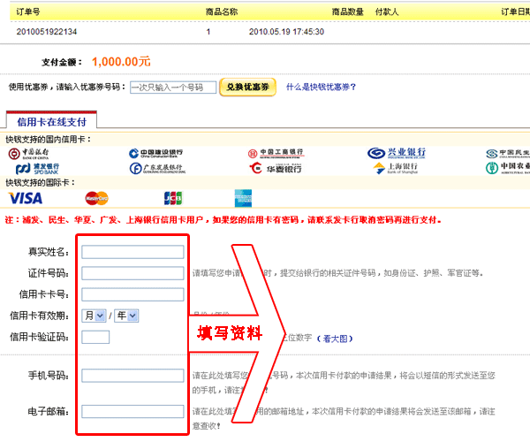The height and width of the screenshot is (442, 530).
Task: Select the ICBC bank logo
Action: (x=276, y=153)
